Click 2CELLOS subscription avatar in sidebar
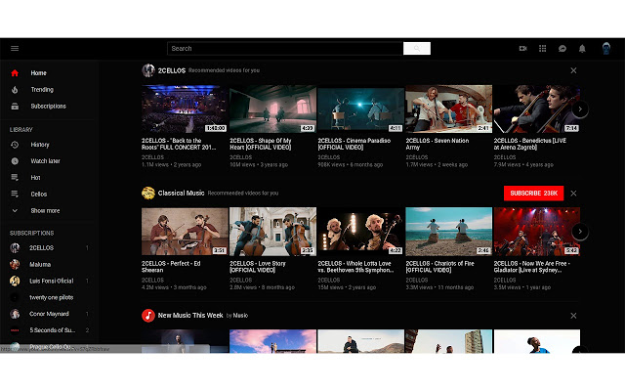This screenshot has width=625, height=391. (x=15, y=247)
